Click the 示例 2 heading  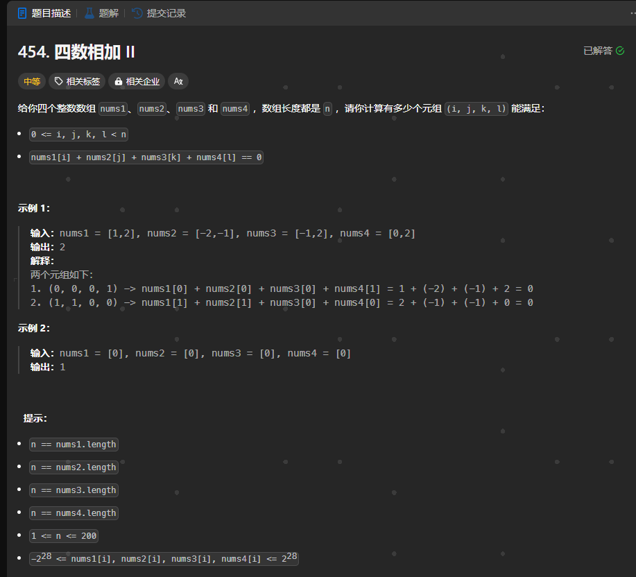coord(34,329)
